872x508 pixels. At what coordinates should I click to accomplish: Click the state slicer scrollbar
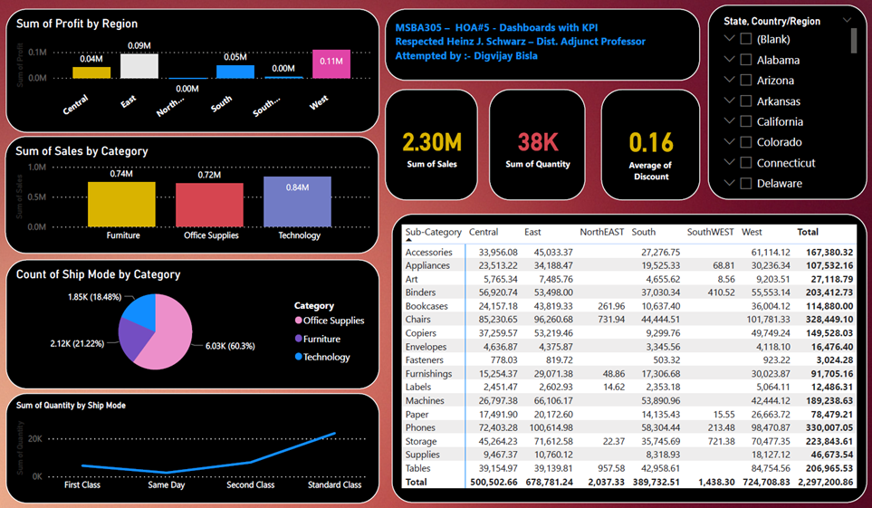[854, 41]
